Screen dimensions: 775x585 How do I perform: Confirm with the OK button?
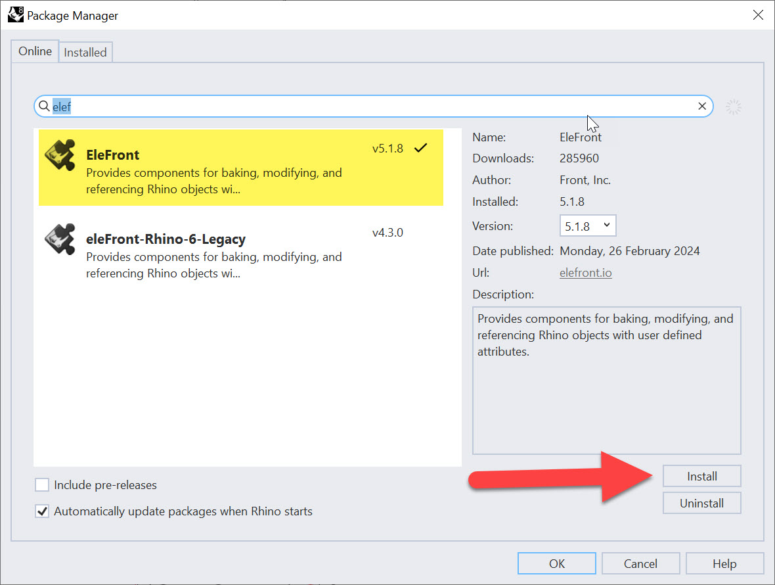[556, 563]
